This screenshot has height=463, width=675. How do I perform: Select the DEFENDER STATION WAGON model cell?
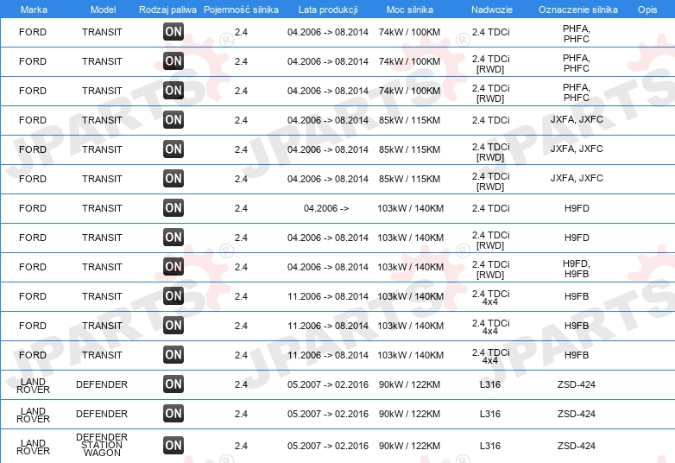[102, 445]
